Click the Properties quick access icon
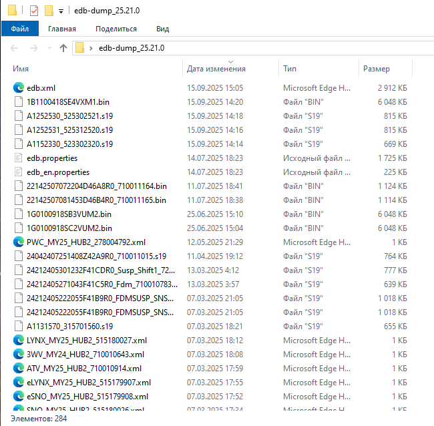The image size is (434, 426). pos(34,11)
